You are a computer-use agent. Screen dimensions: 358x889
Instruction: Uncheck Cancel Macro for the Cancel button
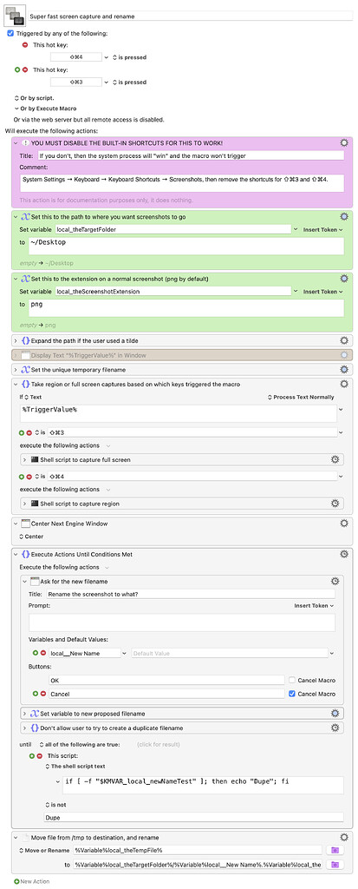click(292, 694)
